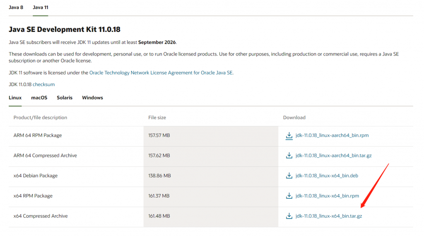Click the Product/file description column header
424x236 pixels.
tap(40, 118)
